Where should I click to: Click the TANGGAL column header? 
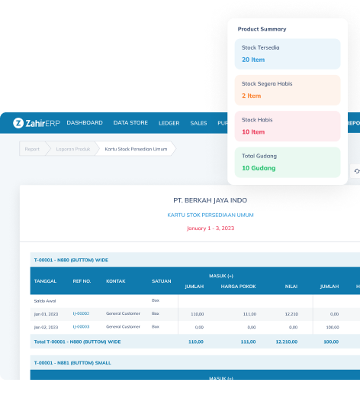[x=45, y=281]
